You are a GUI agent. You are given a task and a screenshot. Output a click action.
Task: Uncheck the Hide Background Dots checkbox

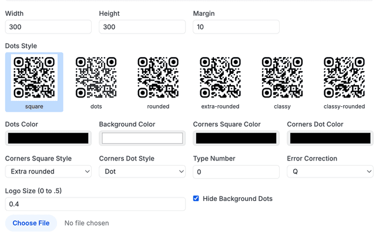point(196,199)
